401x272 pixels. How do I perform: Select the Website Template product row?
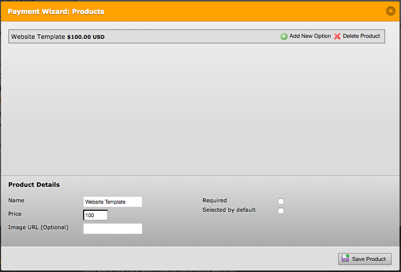(174, 36)
